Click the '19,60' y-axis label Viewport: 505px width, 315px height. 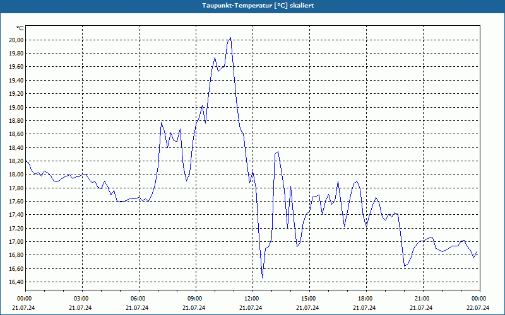coord(15,67)
